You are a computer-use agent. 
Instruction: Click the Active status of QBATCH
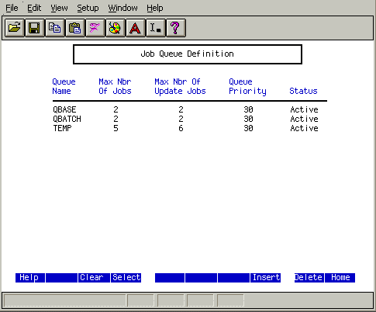[304, 119]
